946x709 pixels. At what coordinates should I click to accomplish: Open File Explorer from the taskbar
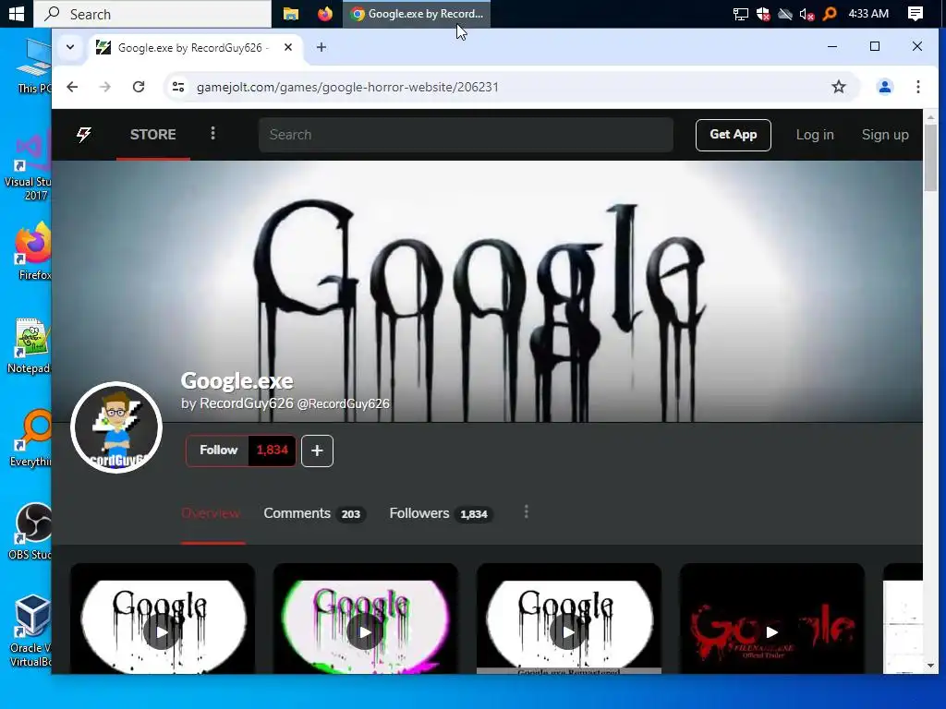point(291,14)
